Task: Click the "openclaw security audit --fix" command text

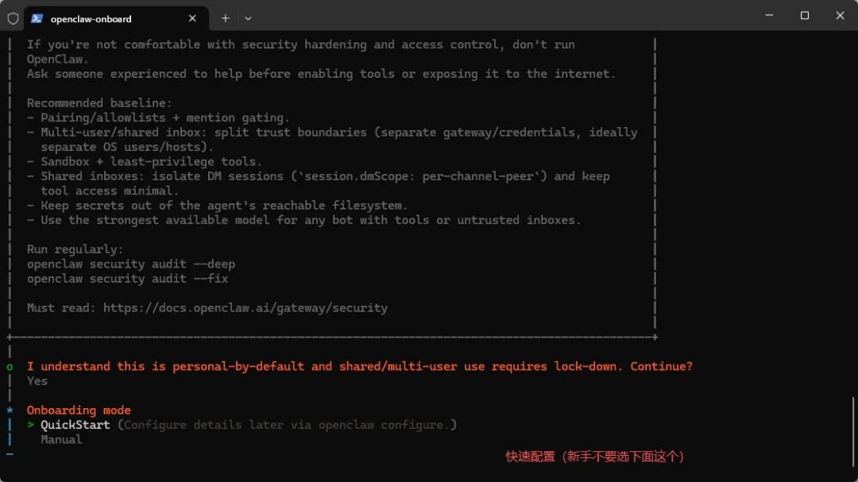Action: (x=127, y=279)
